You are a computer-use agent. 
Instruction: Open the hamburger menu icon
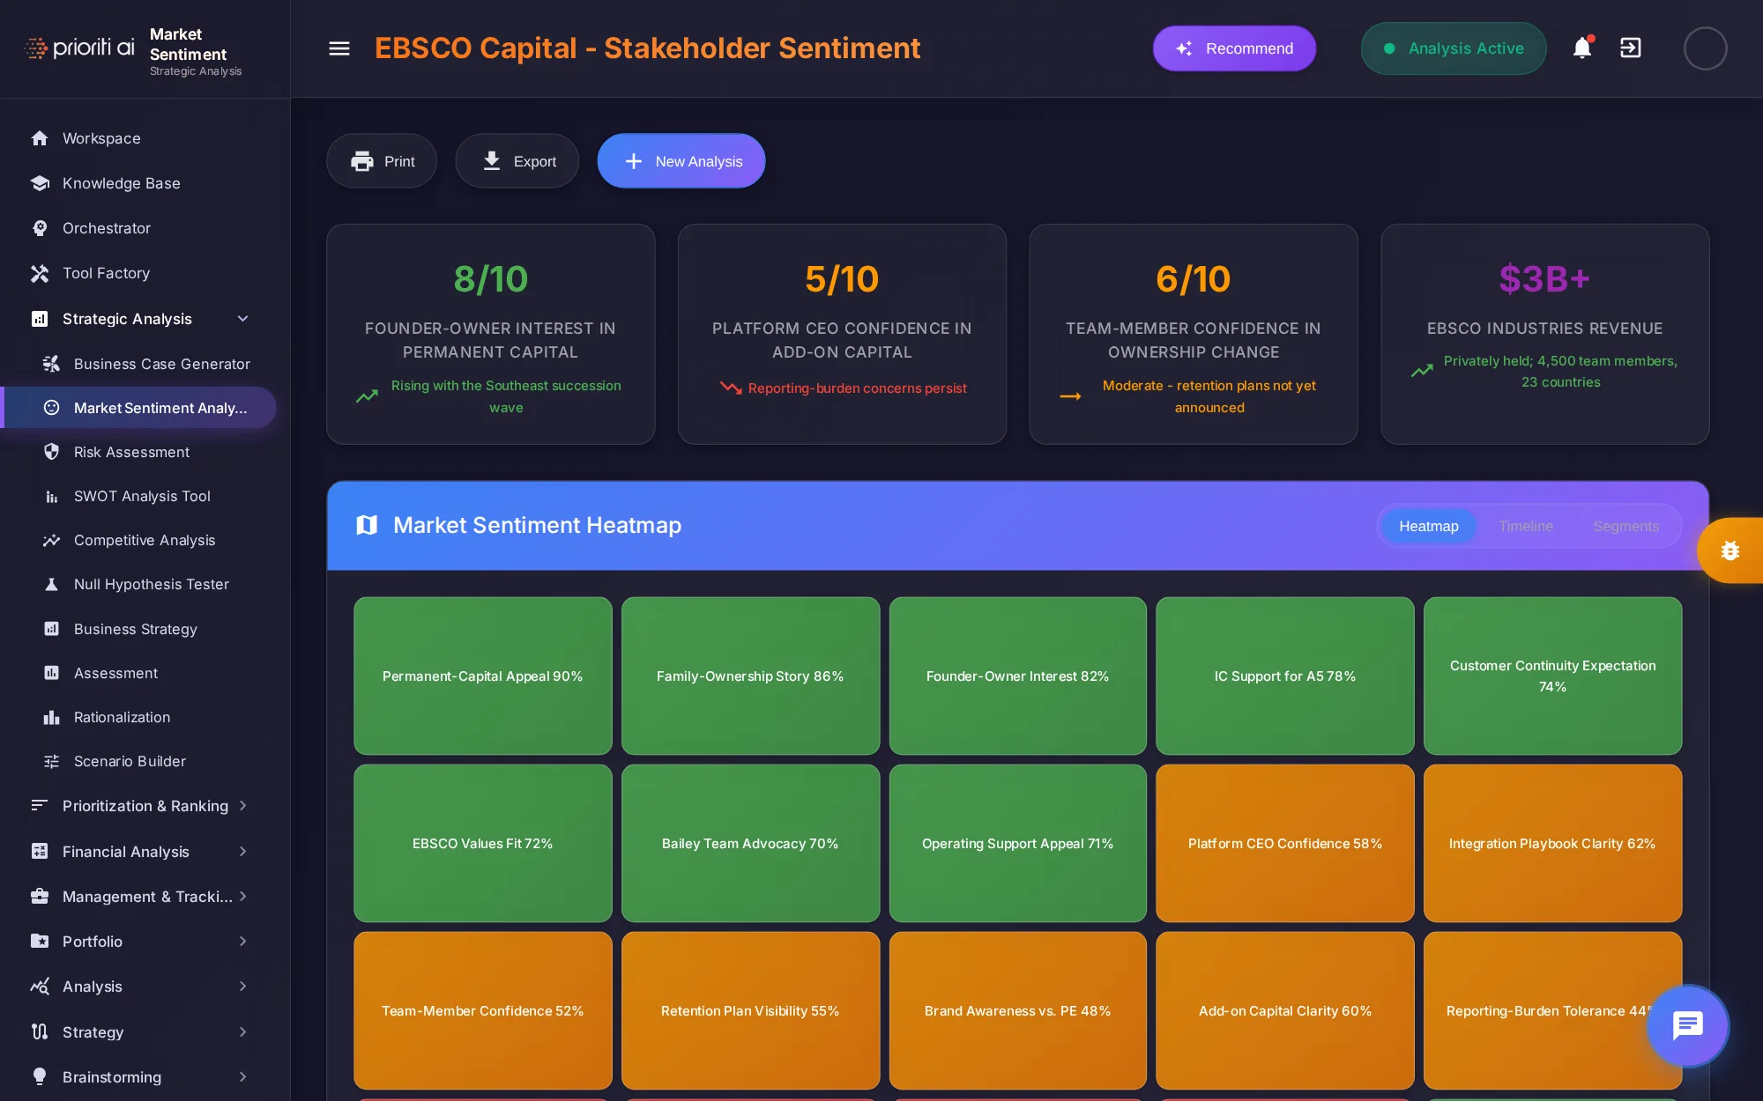339,48
